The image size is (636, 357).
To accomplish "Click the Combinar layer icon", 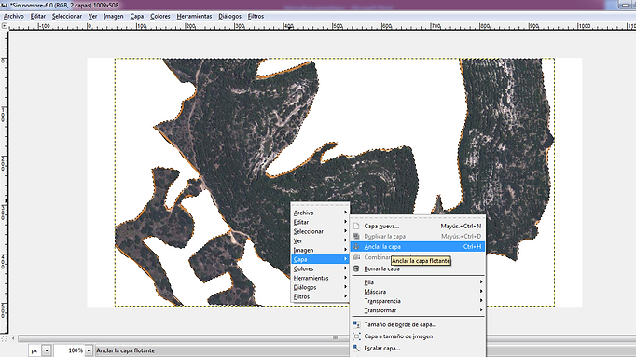I will coord(356,257).
